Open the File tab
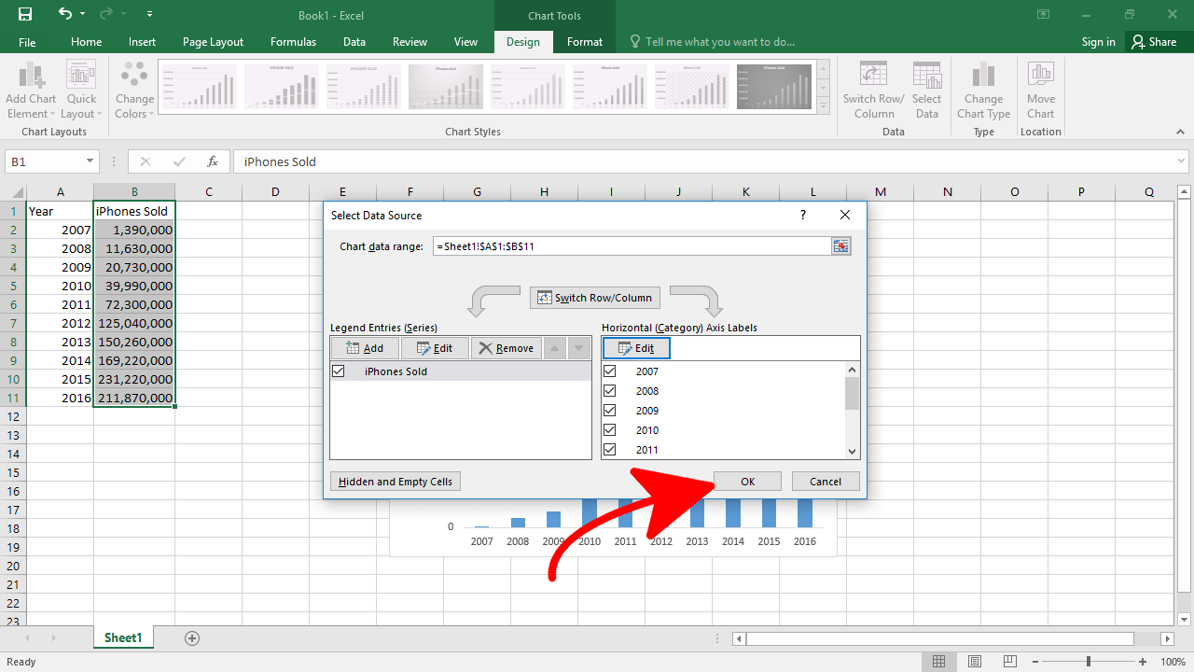This screenshot has width=1194, height=672. (27, 42)
